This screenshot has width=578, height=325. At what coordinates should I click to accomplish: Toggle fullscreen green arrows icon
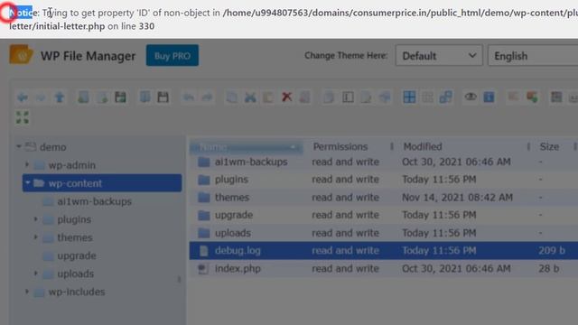coord(23,118)
